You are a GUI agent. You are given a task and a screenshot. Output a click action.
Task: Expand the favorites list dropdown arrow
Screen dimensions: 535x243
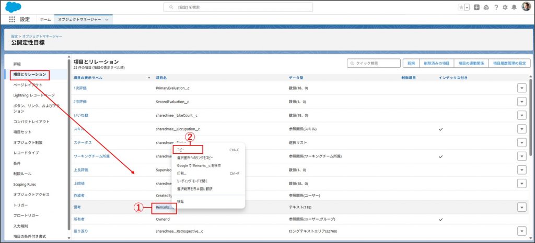point(467,7)
